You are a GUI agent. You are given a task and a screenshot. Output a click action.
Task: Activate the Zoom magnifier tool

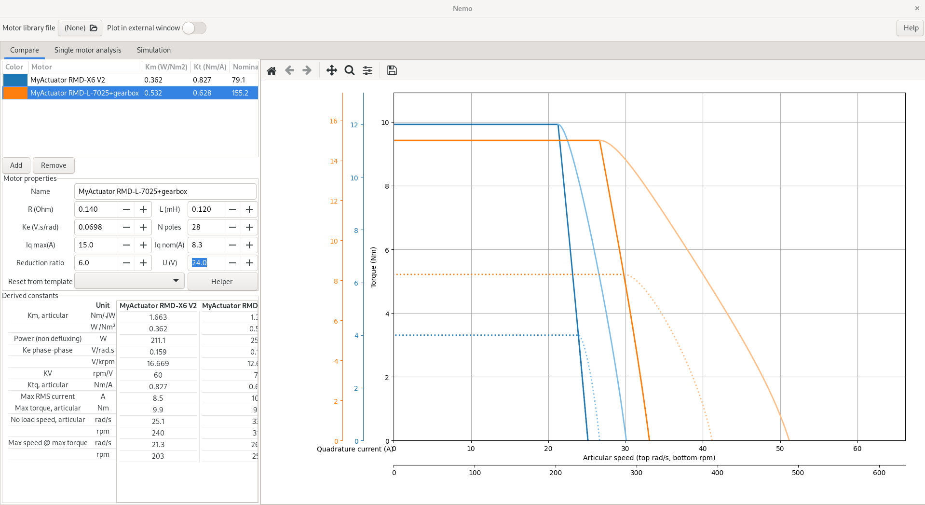[x=350, y=70]
